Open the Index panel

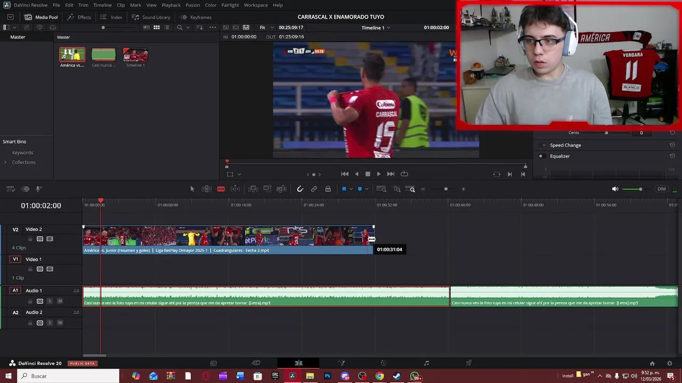pyautogui.click(x=111, y=17)
